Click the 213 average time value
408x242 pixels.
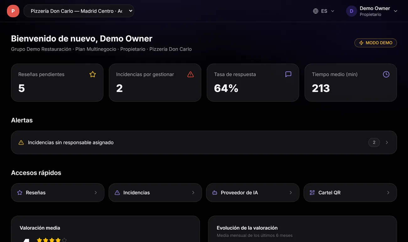(321, 89)
